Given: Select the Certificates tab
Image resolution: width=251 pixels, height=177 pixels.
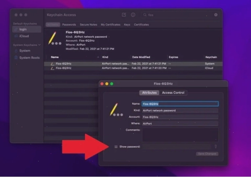Looking at the screenshot, I should (141, 25).
